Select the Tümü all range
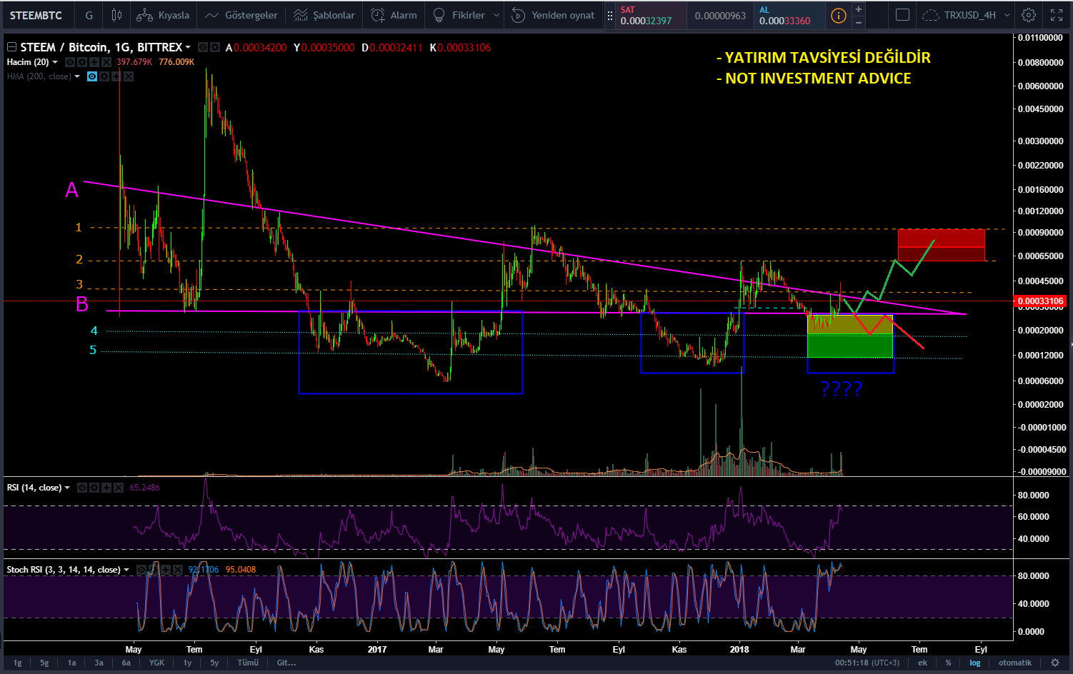The height and width of the screenshot is (674, 1073). tap(248, 663)
